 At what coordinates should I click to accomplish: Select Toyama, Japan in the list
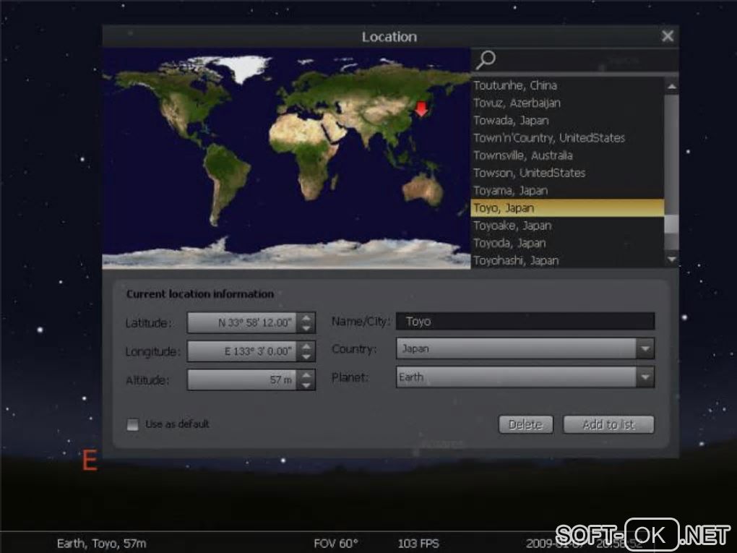point(567,190)
